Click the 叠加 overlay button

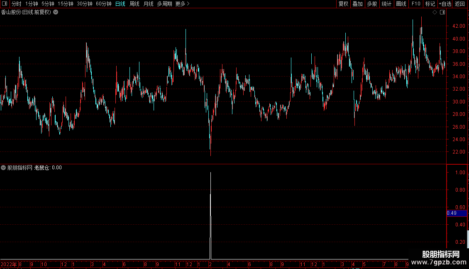357,4
